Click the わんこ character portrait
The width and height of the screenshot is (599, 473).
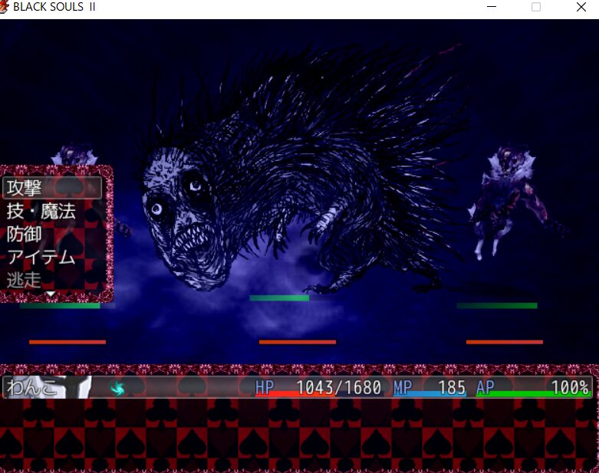[77, 387]
